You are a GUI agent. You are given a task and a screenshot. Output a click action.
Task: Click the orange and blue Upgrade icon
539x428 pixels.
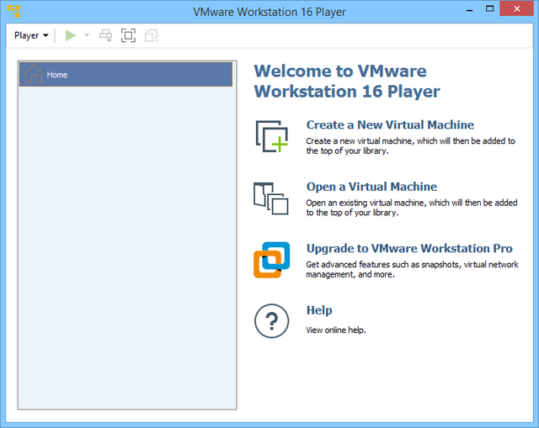coord(271,260)
